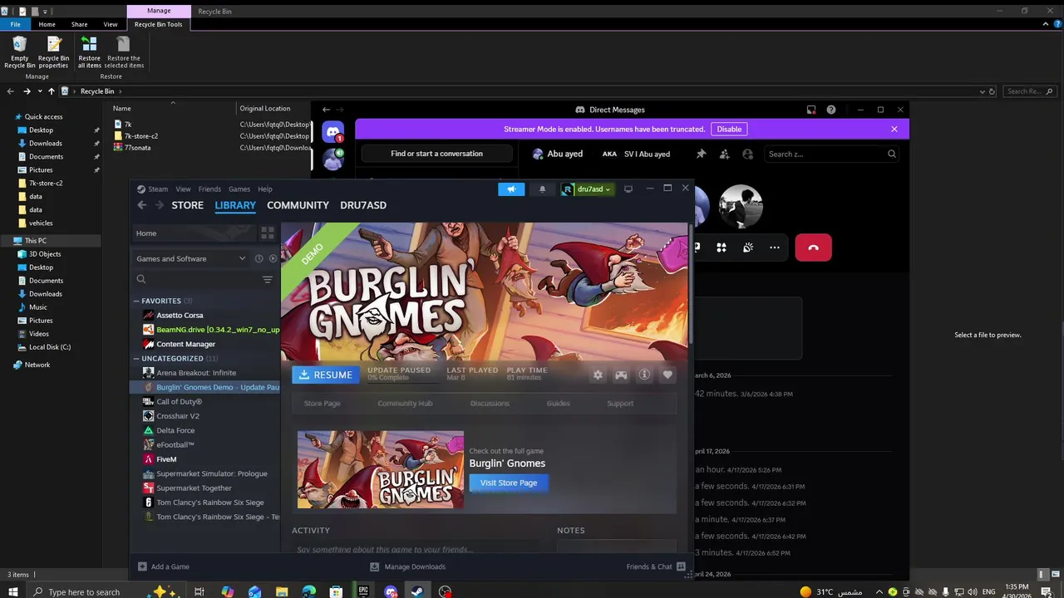This screenshot has height=598, width=1064.
Task: Click the Discord message search box
Action: coord(831,154)
